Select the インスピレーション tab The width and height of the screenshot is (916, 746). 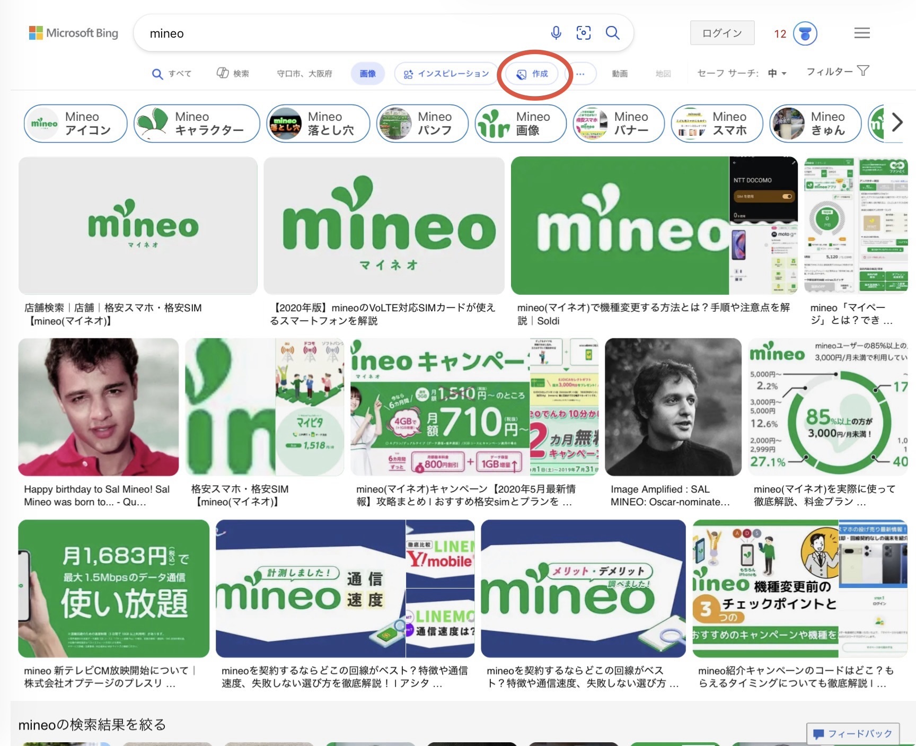[x=446, y=74]
